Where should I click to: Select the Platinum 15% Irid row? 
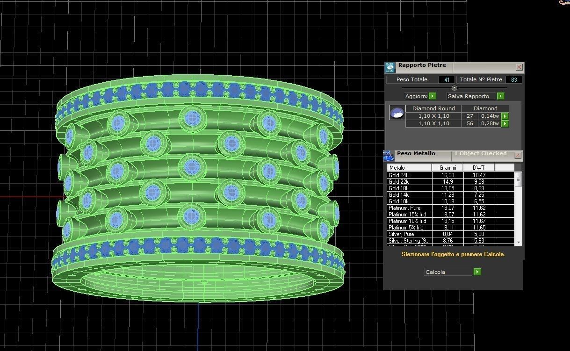[x=451, y=215]
